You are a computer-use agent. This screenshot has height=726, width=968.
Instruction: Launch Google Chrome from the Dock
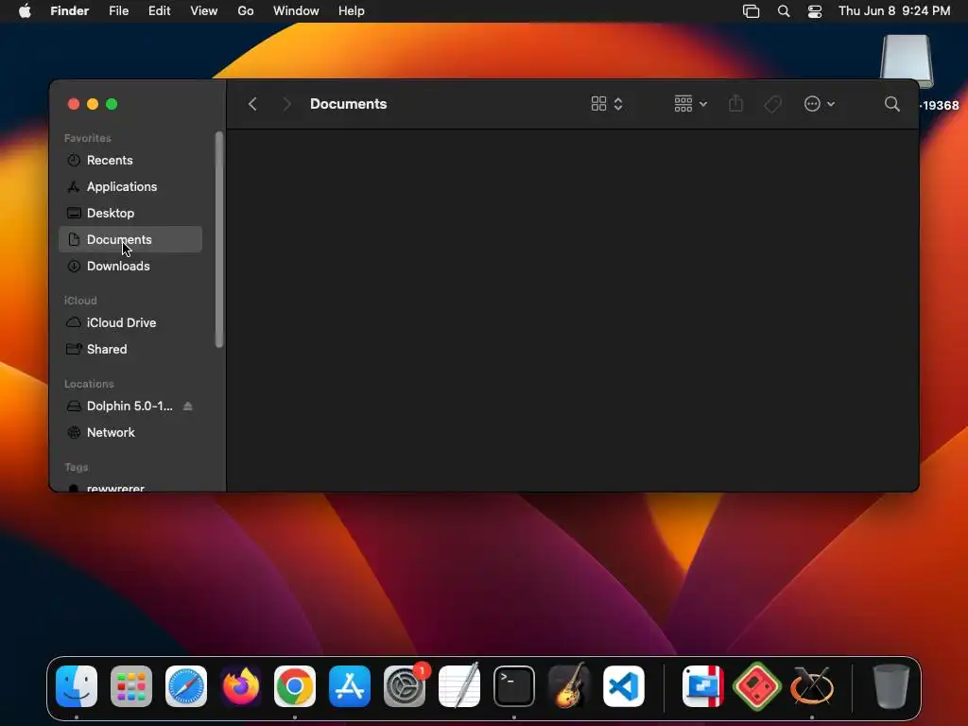tap(295, 686)
